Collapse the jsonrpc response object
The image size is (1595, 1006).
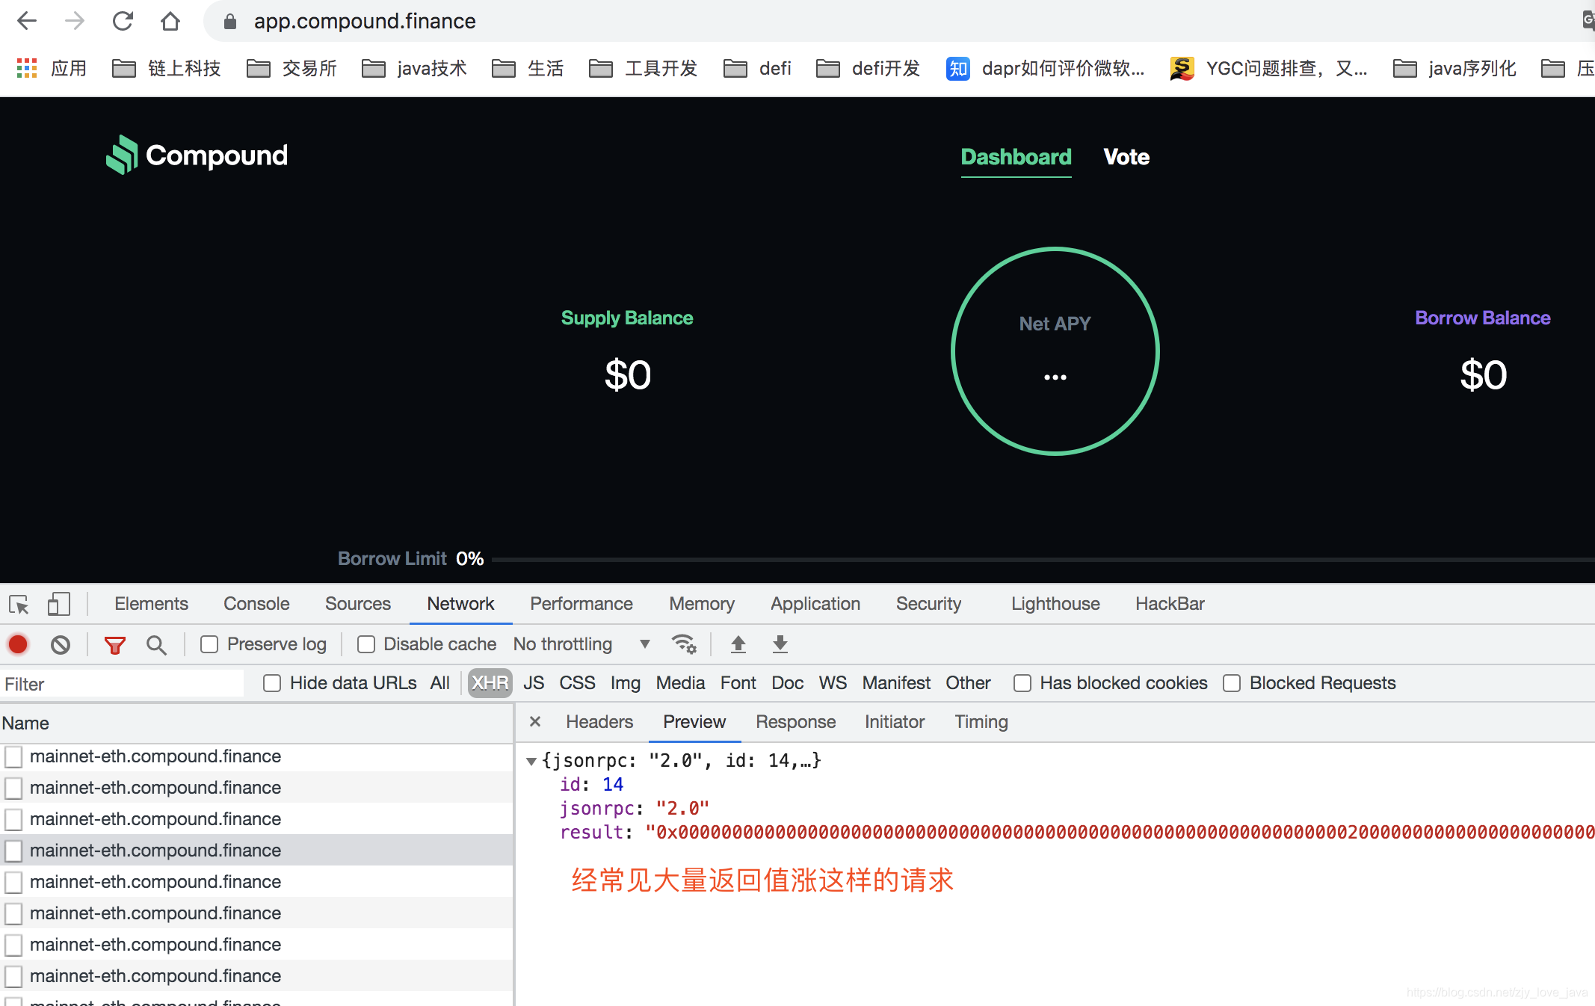click(532, 760)
